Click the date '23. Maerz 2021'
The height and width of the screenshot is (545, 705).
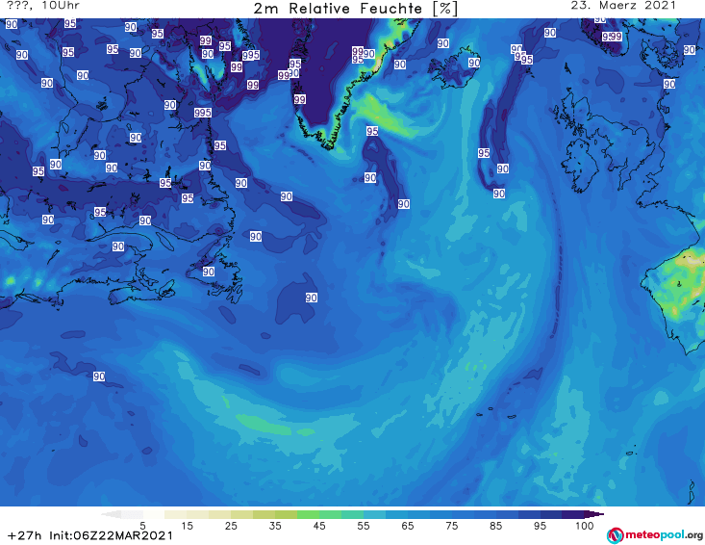click(x=623, y=6)
